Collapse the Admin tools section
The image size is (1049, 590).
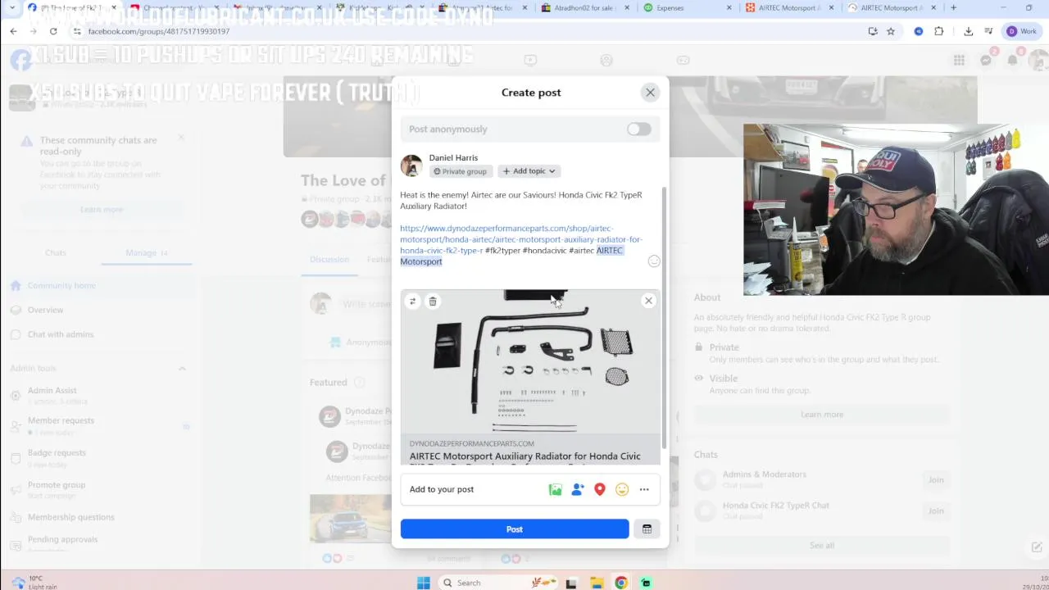182,369
